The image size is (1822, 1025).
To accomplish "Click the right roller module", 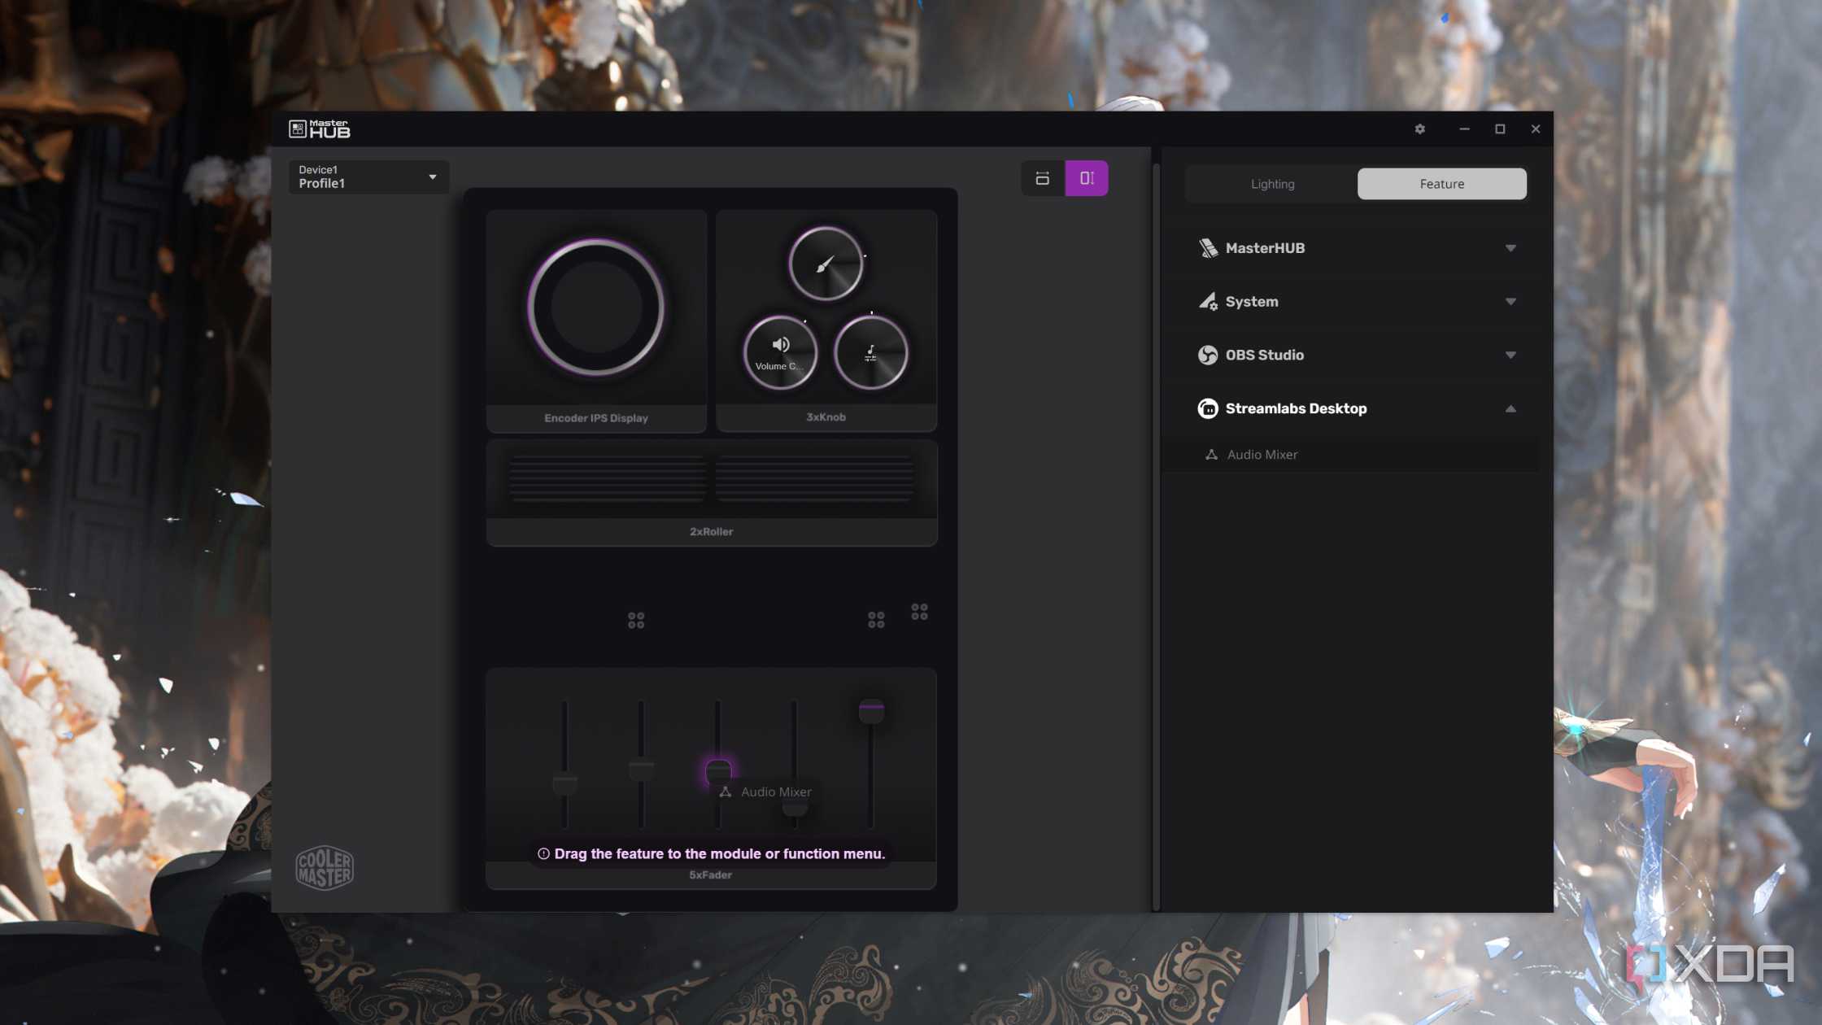I will (815, 478).
